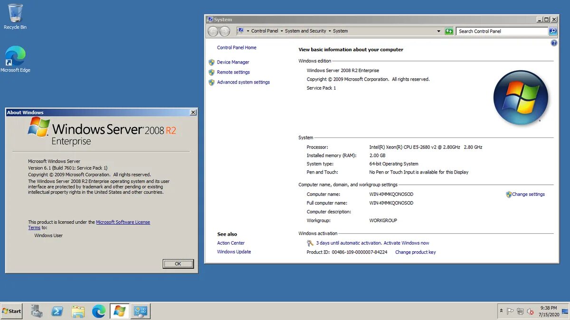
Task: Click the Service Pack 1 text
Action: 321,88
